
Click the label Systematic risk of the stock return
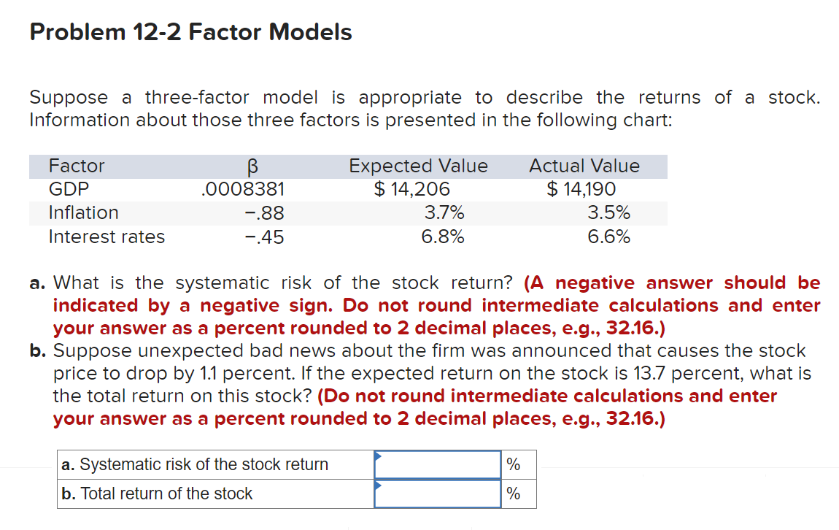coord(195,464)
